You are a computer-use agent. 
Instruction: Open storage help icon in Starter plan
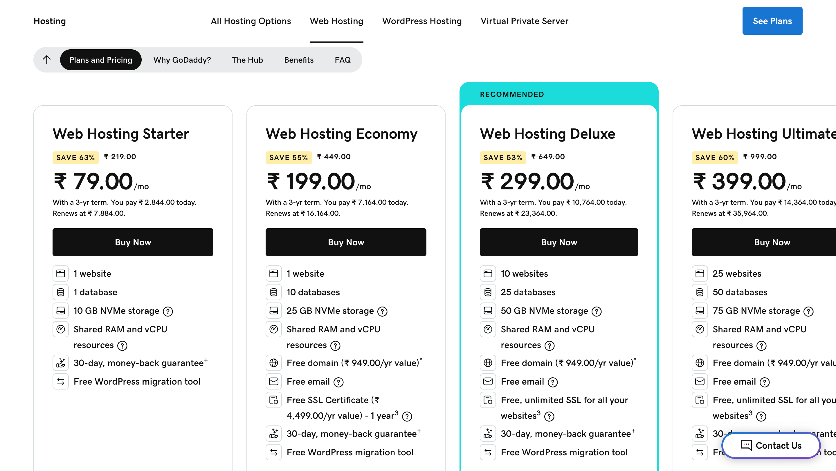click(168, 311)
